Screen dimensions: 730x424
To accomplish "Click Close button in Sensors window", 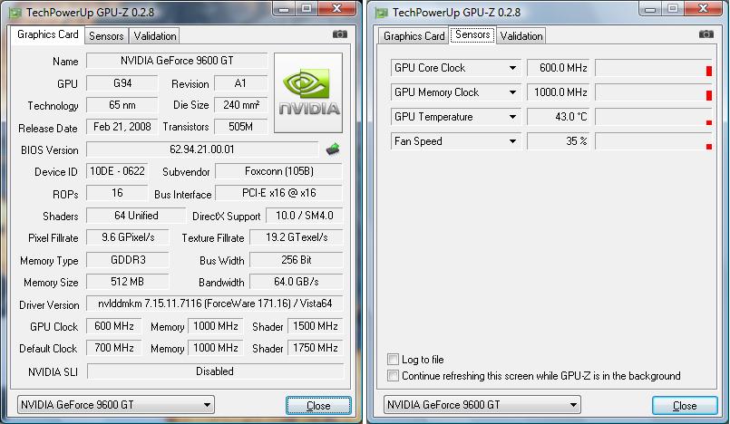I will (x=685, y=405).
